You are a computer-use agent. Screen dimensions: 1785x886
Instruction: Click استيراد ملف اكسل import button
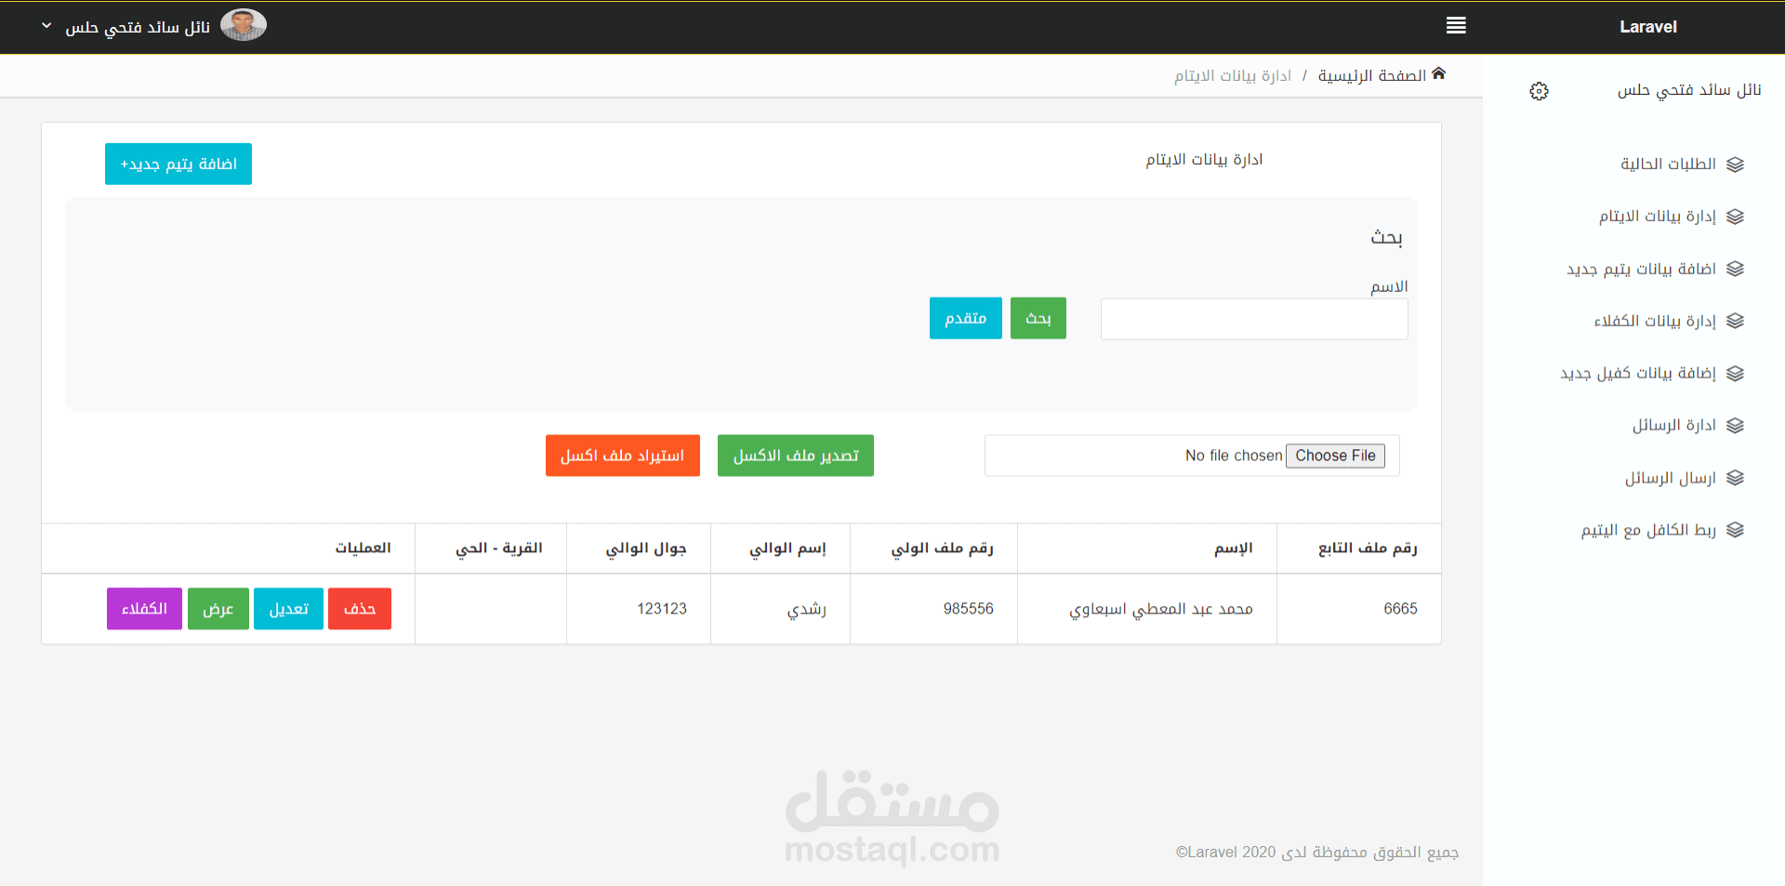tap(623, 456)
